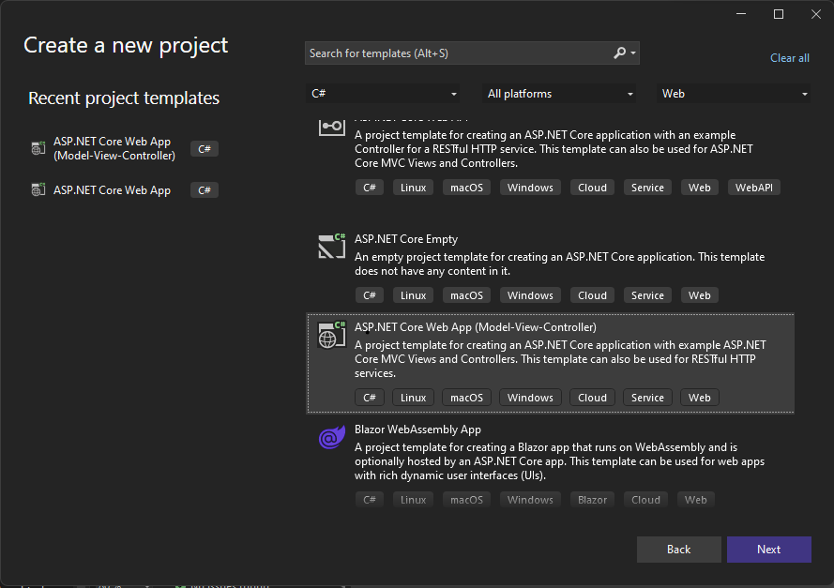This screenshot has width=834, height=588.
Task: Click the selected MVC template globe icon
Action: pyautogui.click(x=332, y=335)
